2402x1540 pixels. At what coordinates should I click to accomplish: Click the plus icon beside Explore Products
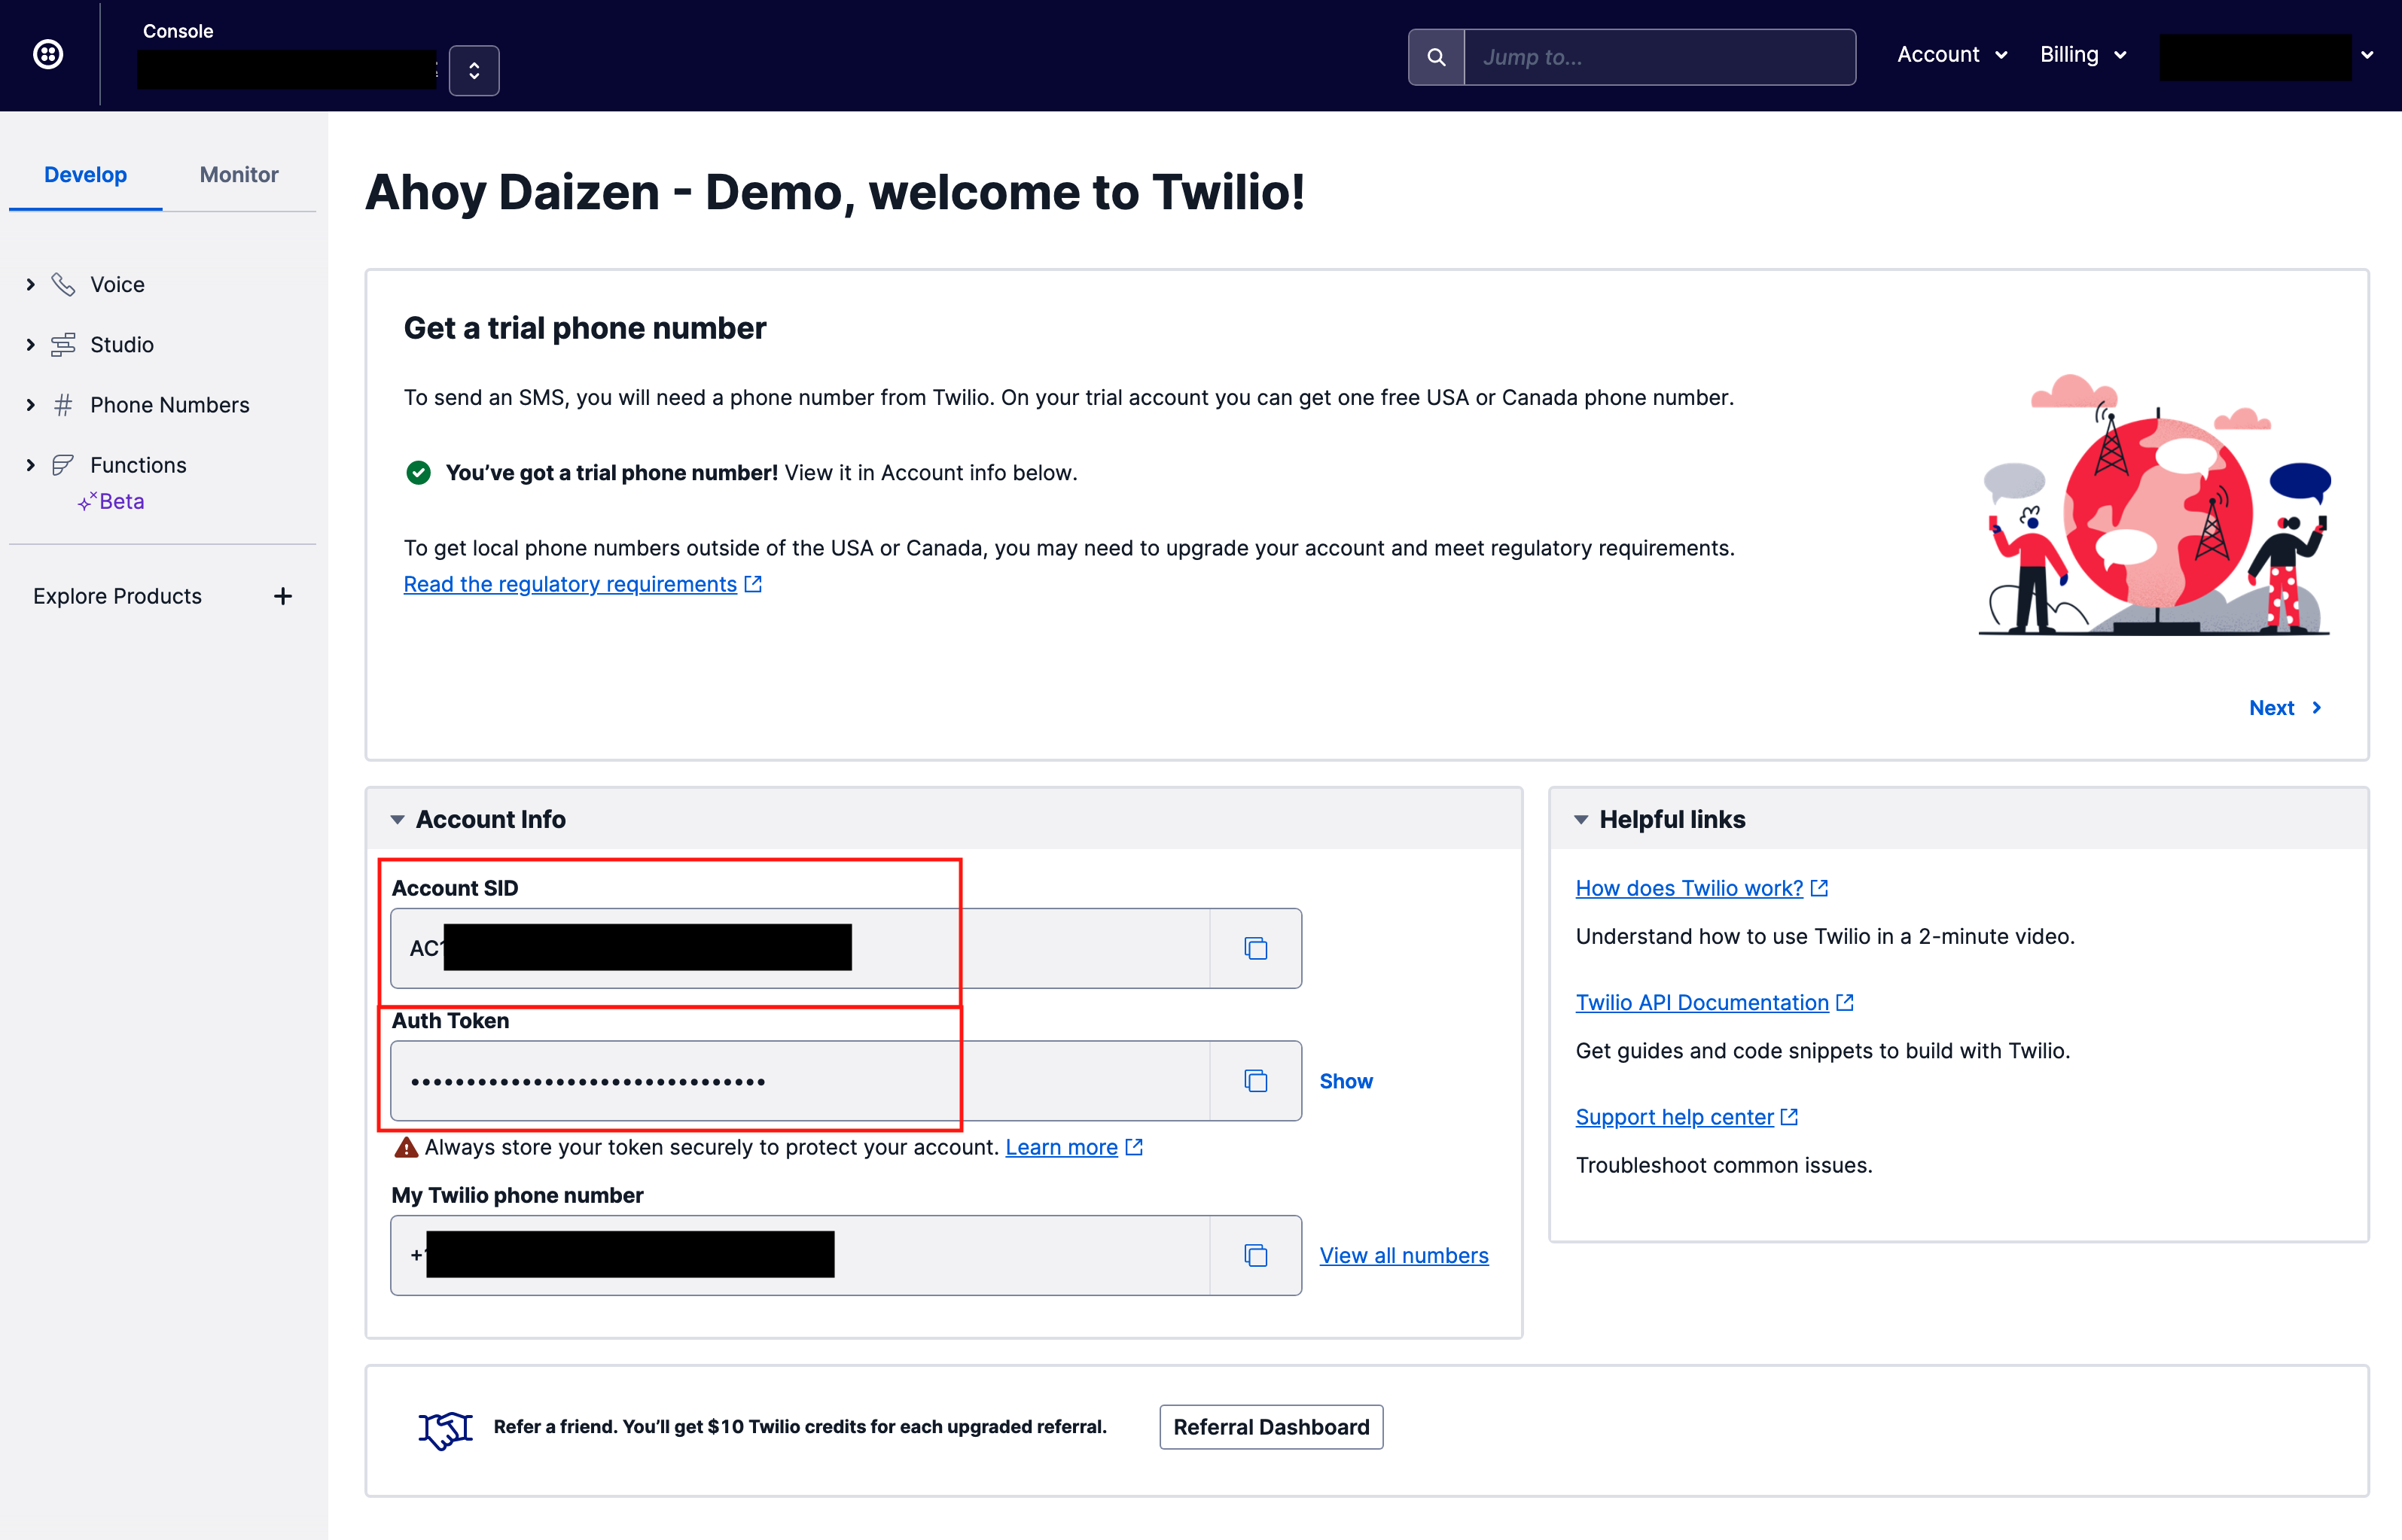[x=283, y=596]
